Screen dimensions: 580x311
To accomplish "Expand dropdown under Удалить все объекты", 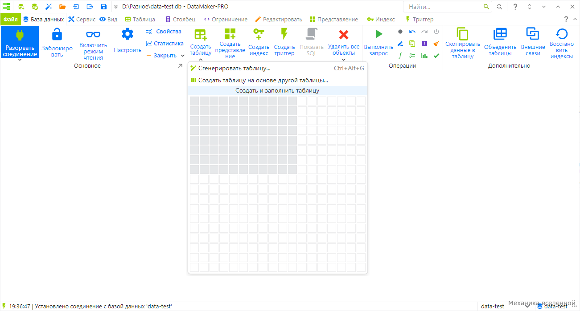I will point(344,59).
